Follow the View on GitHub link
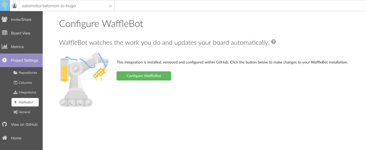 pos(24,124)
